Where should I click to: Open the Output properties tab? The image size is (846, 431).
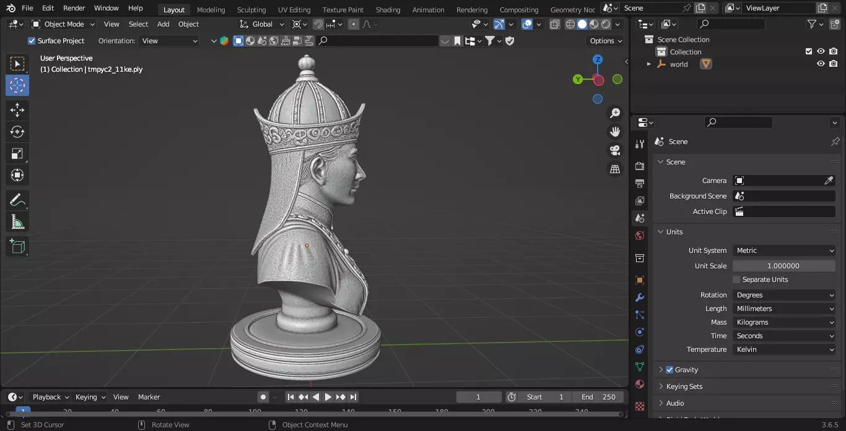click(x=640, y=184)
